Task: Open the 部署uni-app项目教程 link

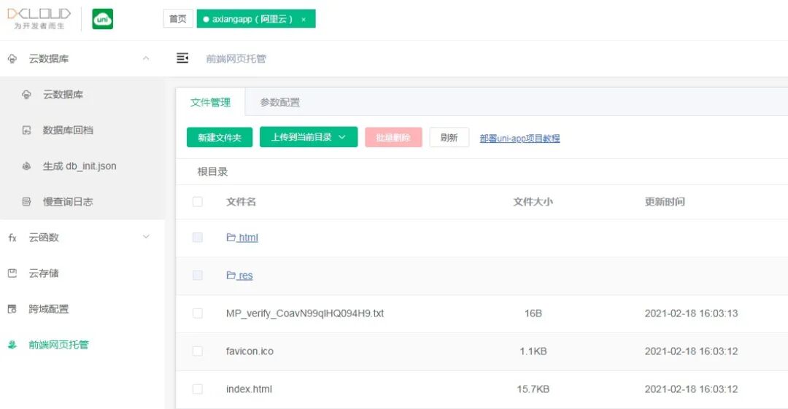Action: click(x=519, y=139)
